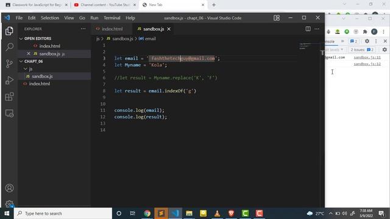Open Cortana circle on taskbar
Viewport: 390px width, 219px height.
coord(119,214)
